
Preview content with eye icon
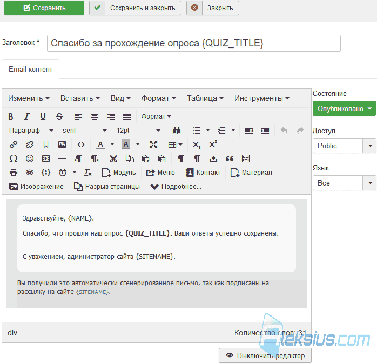30,173
